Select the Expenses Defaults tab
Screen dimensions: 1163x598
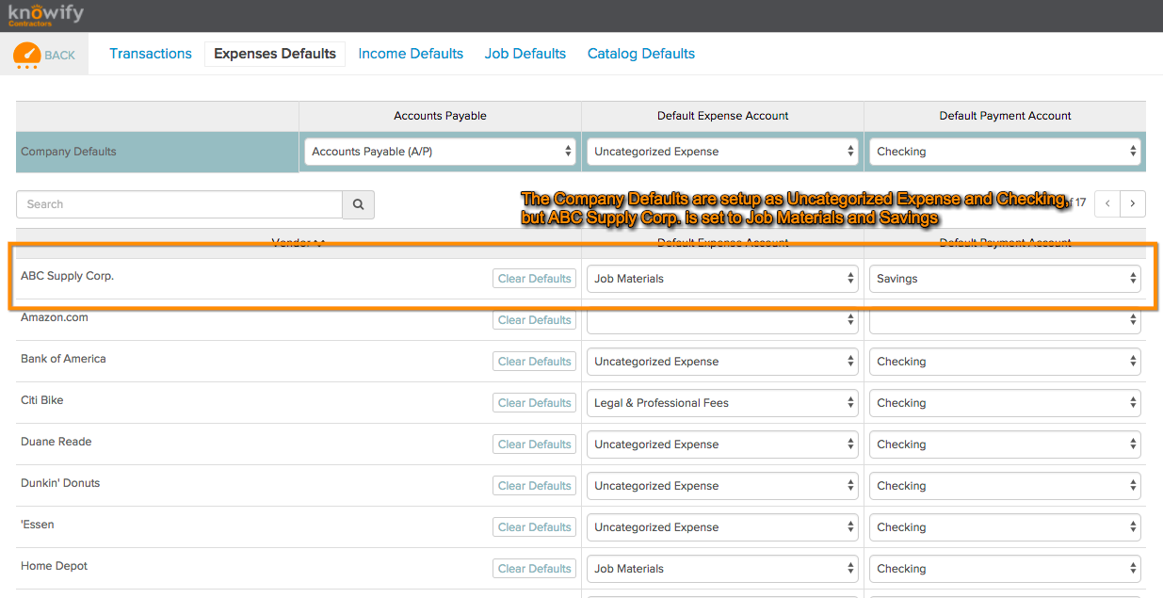[275, 54]
